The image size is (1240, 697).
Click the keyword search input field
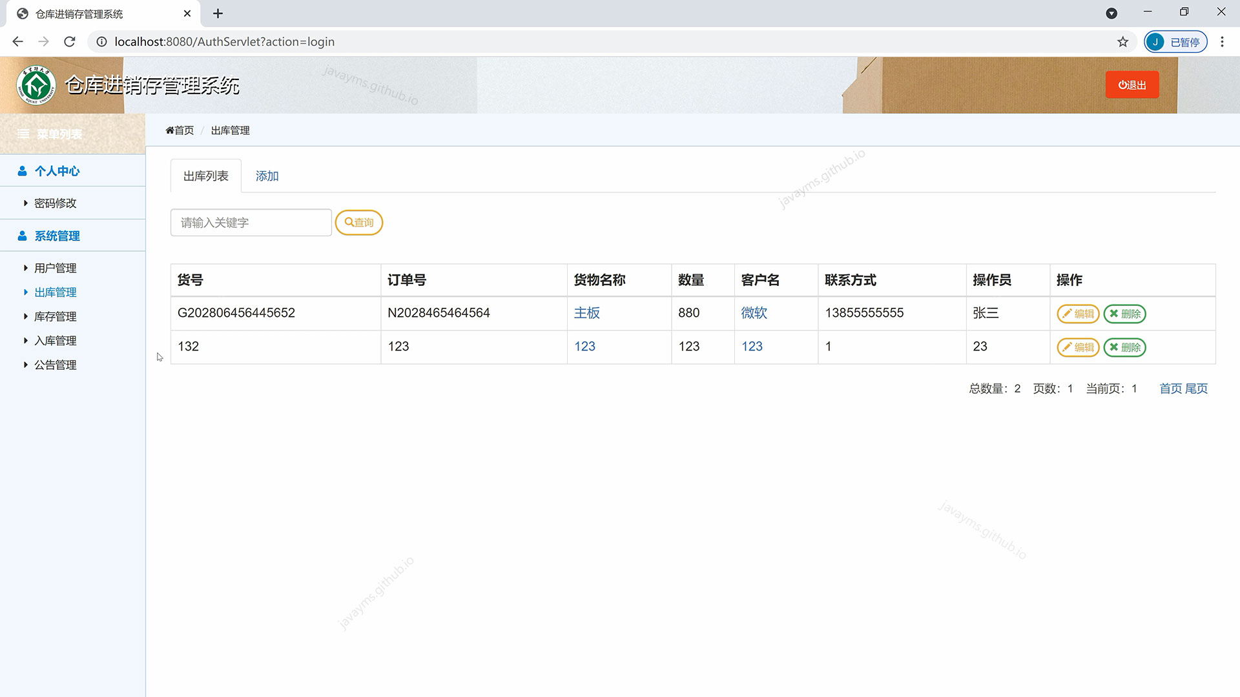pos(251,222)
